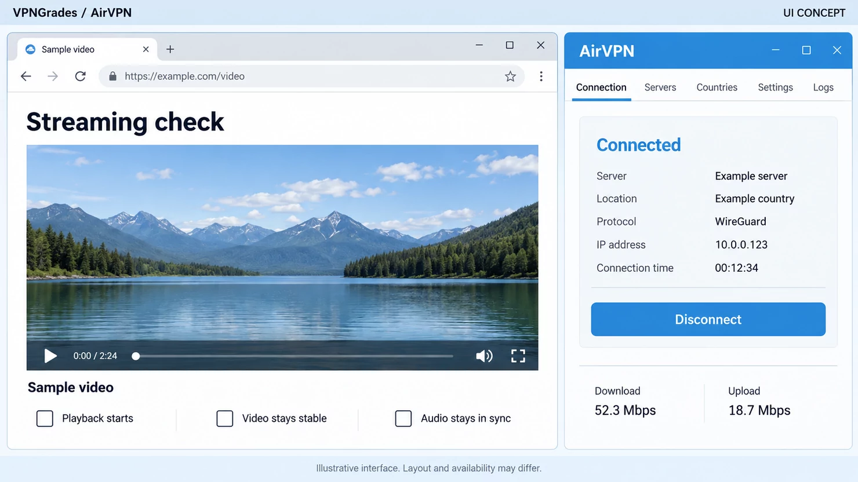
Task: Select the Sample video browser tab
Action: pos(87,49)
